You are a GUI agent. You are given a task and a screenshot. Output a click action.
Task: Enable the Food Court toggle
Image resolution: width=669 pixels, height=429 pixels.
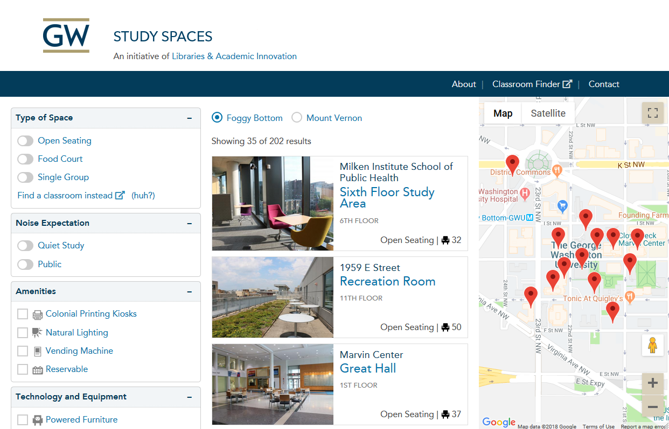click(25, 159)
